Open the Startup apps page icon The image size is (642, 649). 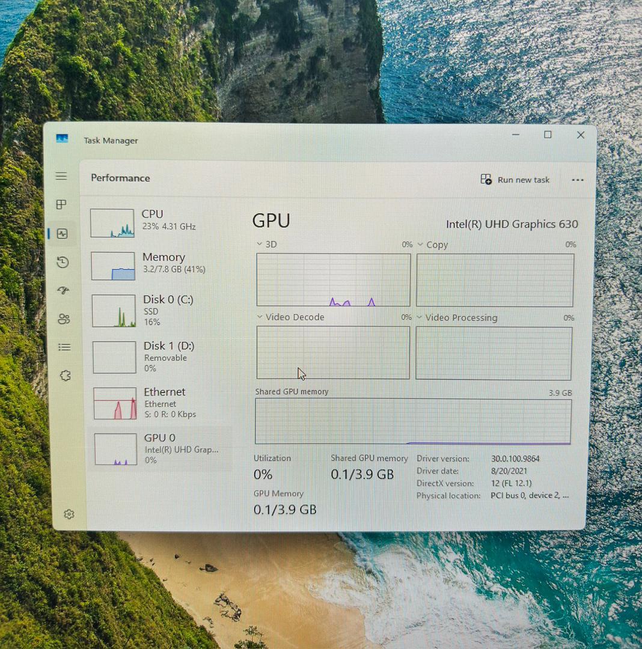point(63,290)
